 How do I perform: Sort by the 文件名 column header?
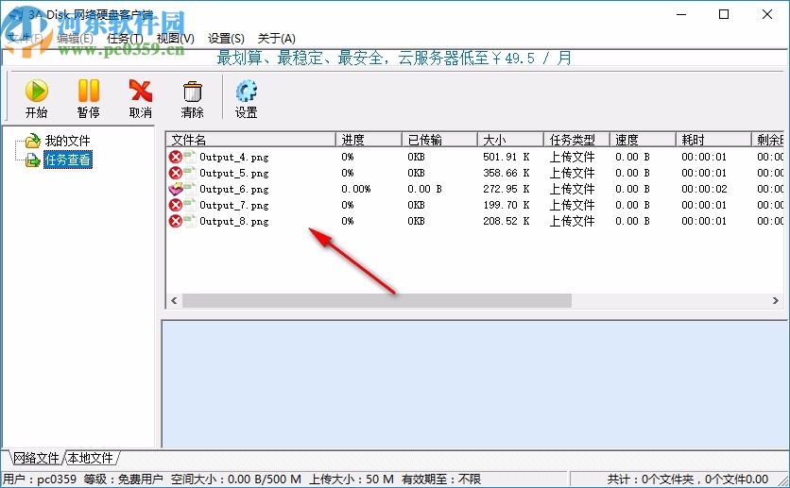(x=251, y=140)
